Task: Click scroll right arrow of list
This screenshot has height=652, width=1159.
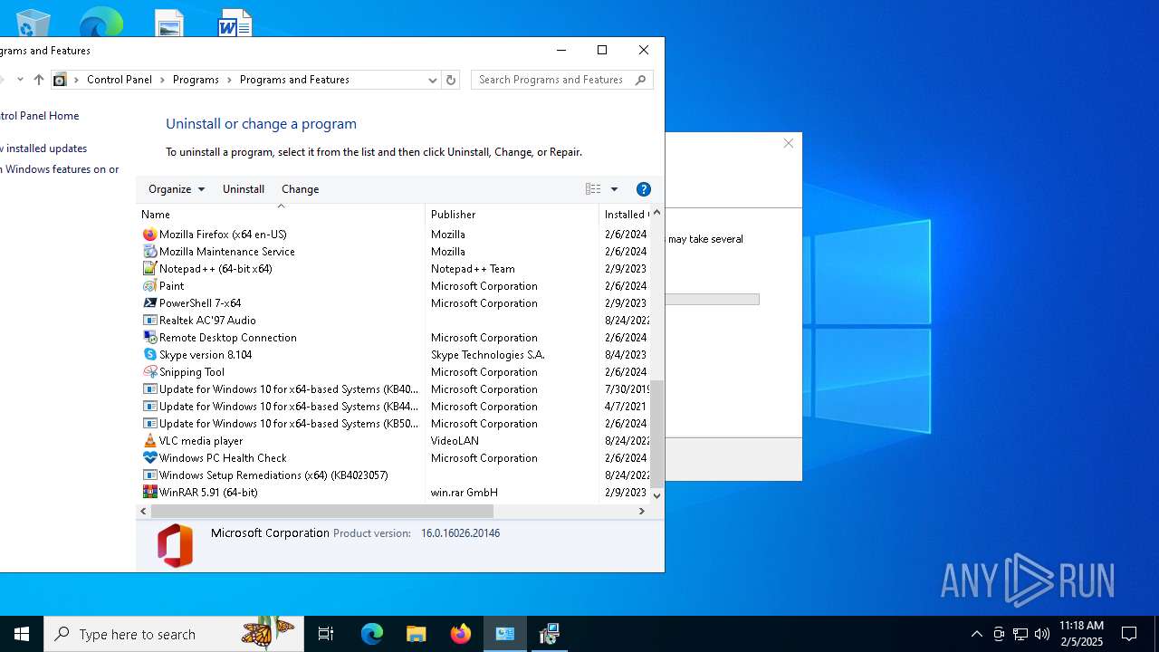Action: coord(642,512)
